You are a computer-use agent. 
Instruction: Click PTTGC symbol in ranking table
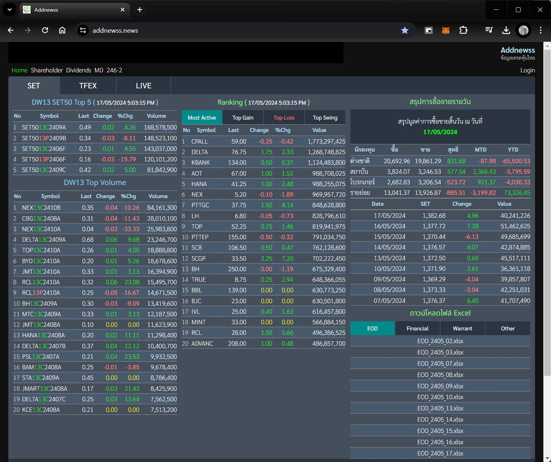[200, 205]
